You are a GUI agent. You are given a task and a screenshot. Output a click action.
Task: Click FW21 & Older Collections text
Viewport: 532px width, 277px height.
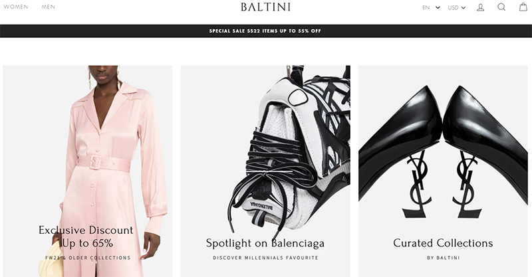click(88, 258)
